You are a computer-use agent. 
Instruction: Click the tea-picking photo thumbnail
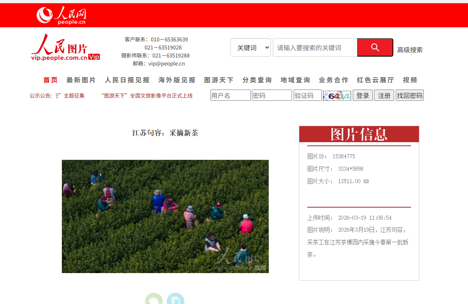pyautogui.click(x=165, y=216)
